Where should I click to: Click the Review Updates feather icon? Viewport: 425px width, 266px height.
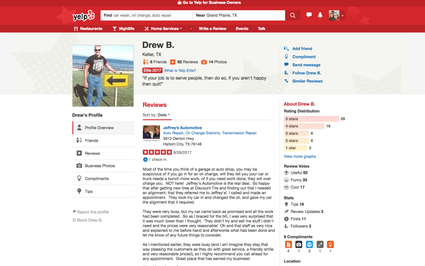pyautogui.click(x=286, y=212)
